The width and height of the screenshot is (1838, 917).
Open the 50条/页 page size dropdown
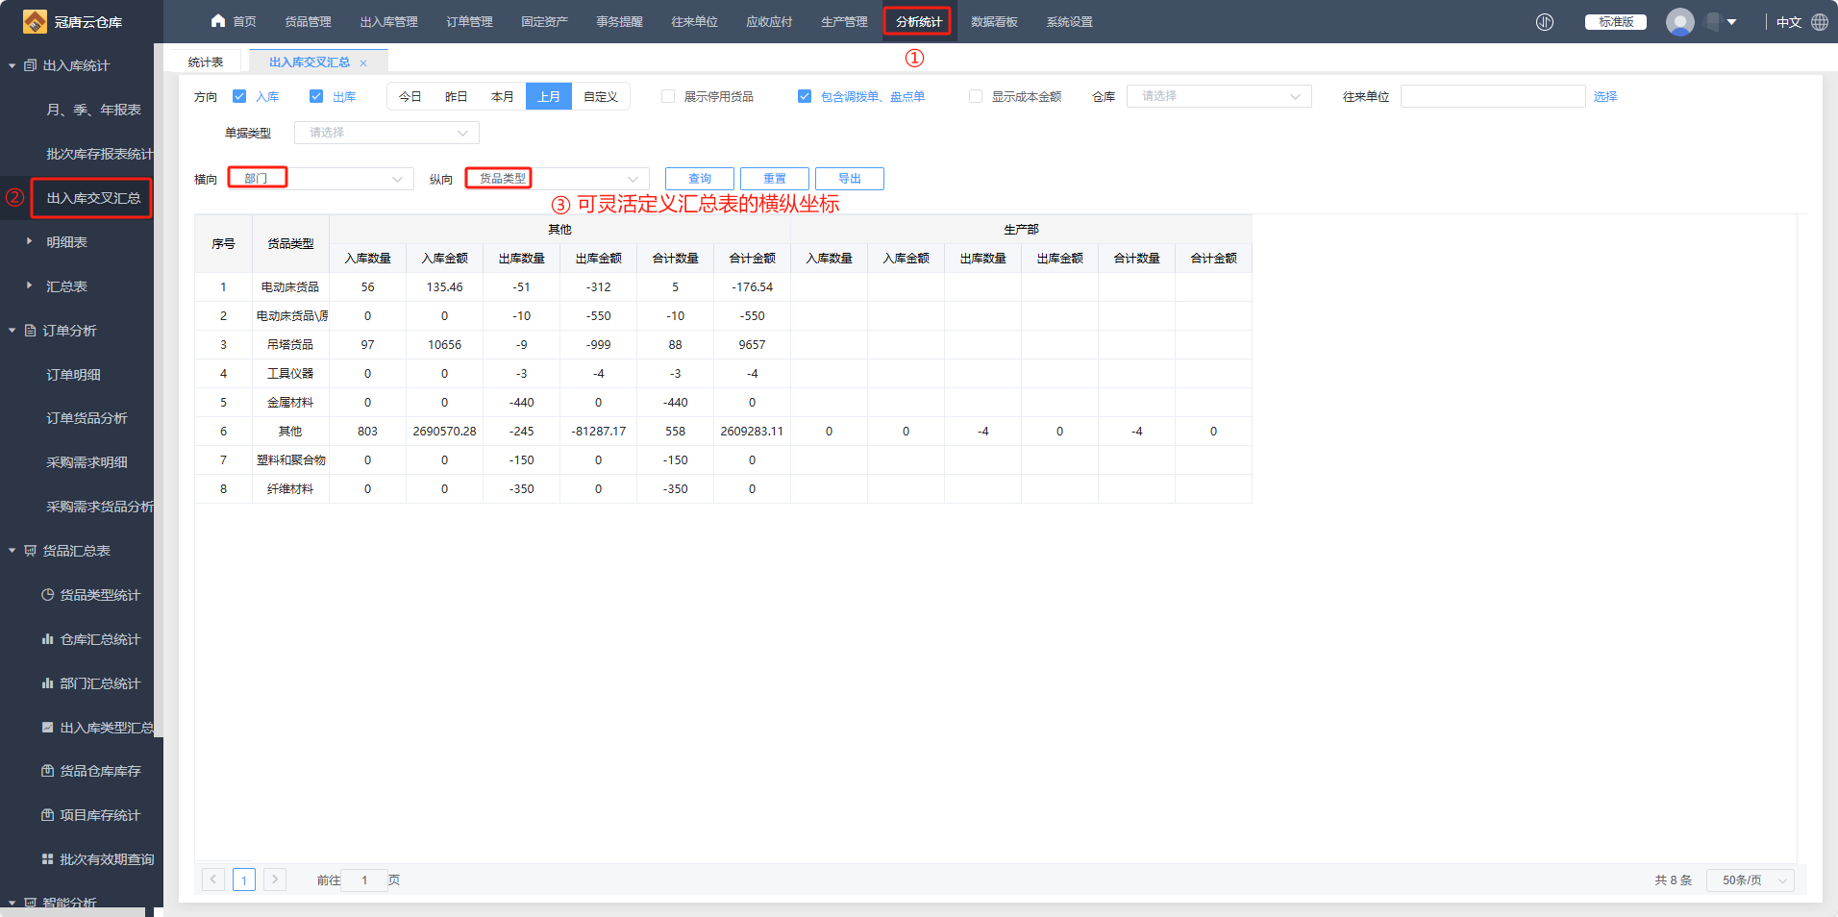click(x=1751, y=880)
